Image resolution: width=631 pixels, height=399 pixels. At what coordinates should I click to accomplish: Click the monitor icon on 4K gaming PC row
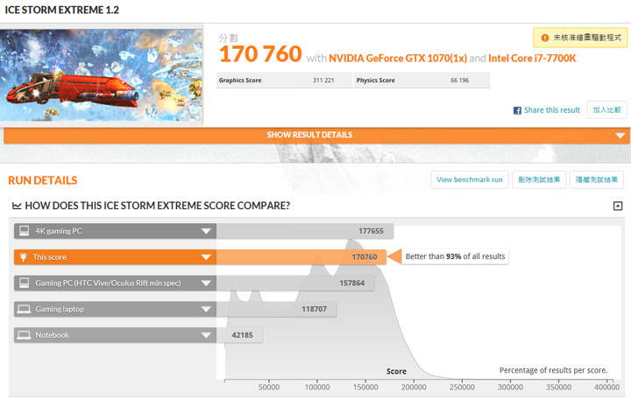(x=25, y=232)
